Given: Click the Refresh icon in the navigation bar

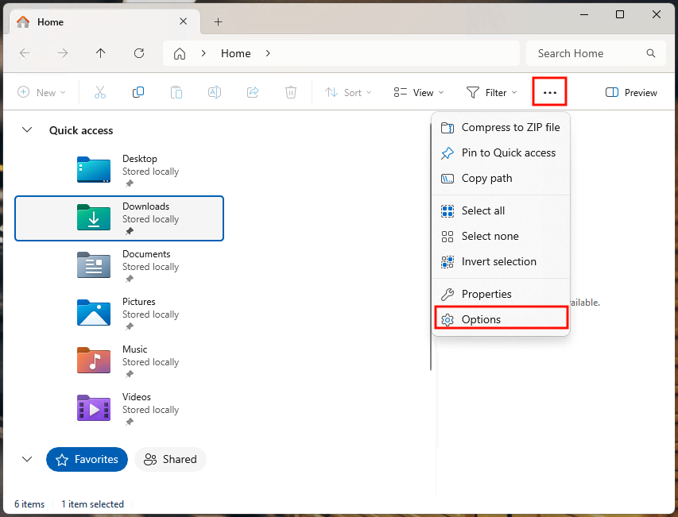Looking at the screenshot, I should point(138,53).
